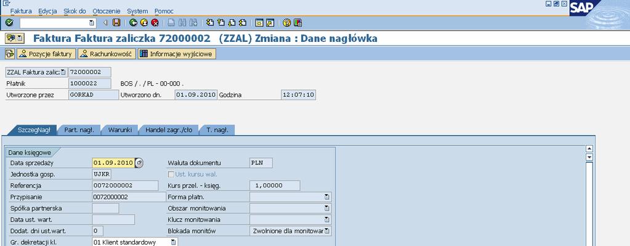Open the ZZAL Faktura zalic. dropdown
630x246 pixels.
pos(63,72)
